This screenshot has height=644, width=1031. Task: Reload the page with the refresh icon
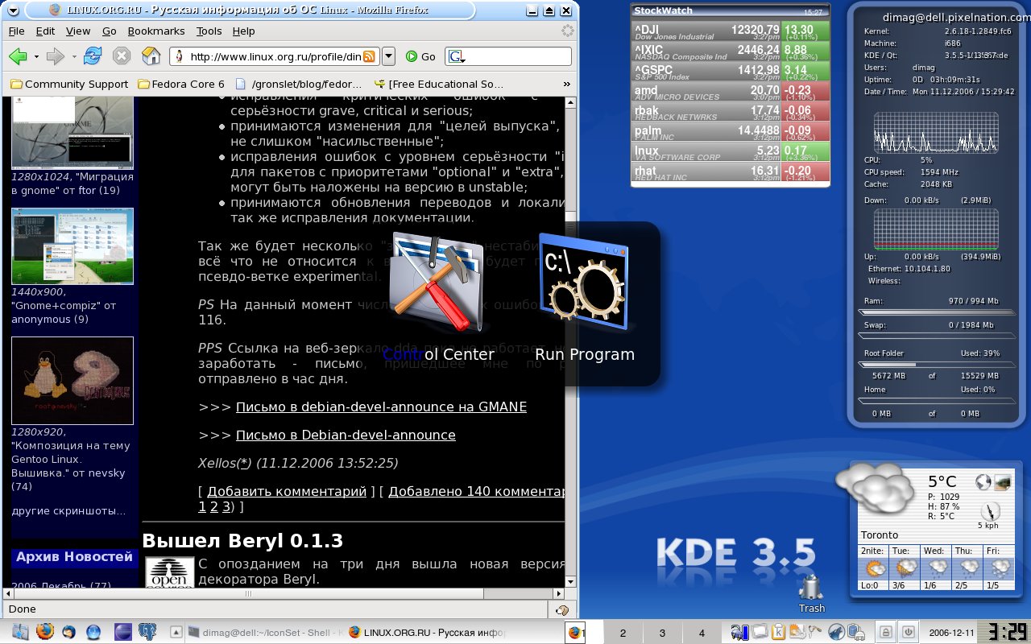point(93,56)
